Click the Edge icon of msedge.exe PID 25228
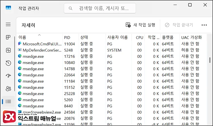 [20, 93]
